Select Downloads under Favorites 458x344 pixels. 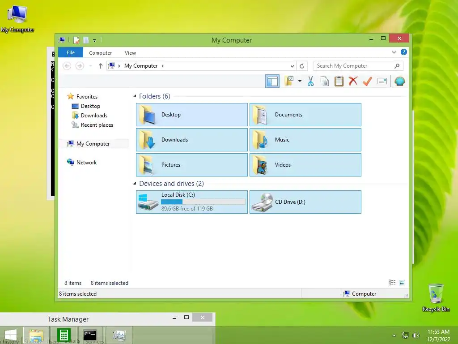click(94, 115)
